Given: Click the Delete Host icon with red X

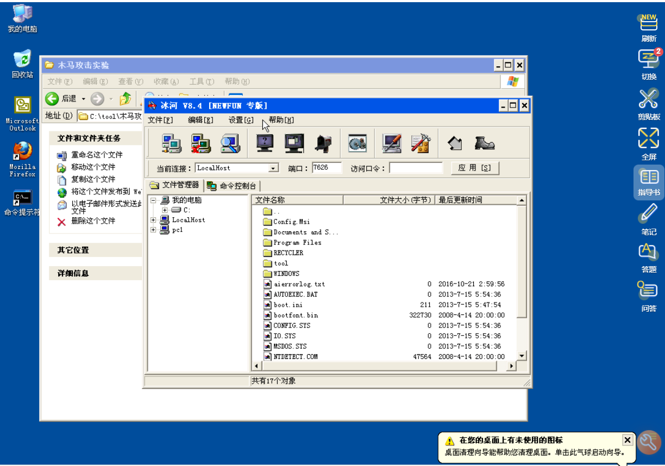Looking at the screenshot, I should (200, 143).
